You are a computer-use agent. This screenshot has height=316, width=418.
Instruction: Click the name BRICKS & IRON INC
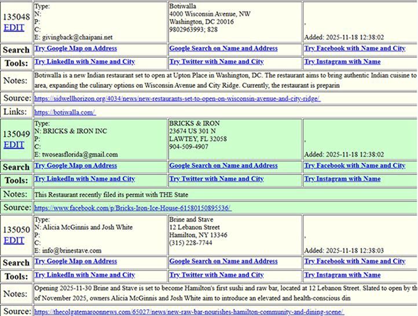point(75,131)
